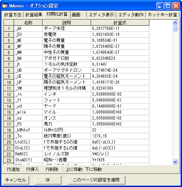Screen dimensions: 182x187
Task: Switch to the エディタ表示 tab
Action: click(102, 15)
